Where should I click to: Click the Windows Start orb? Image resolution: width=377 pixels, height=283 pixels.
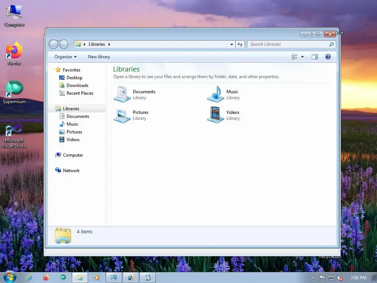tap(10, 277)
